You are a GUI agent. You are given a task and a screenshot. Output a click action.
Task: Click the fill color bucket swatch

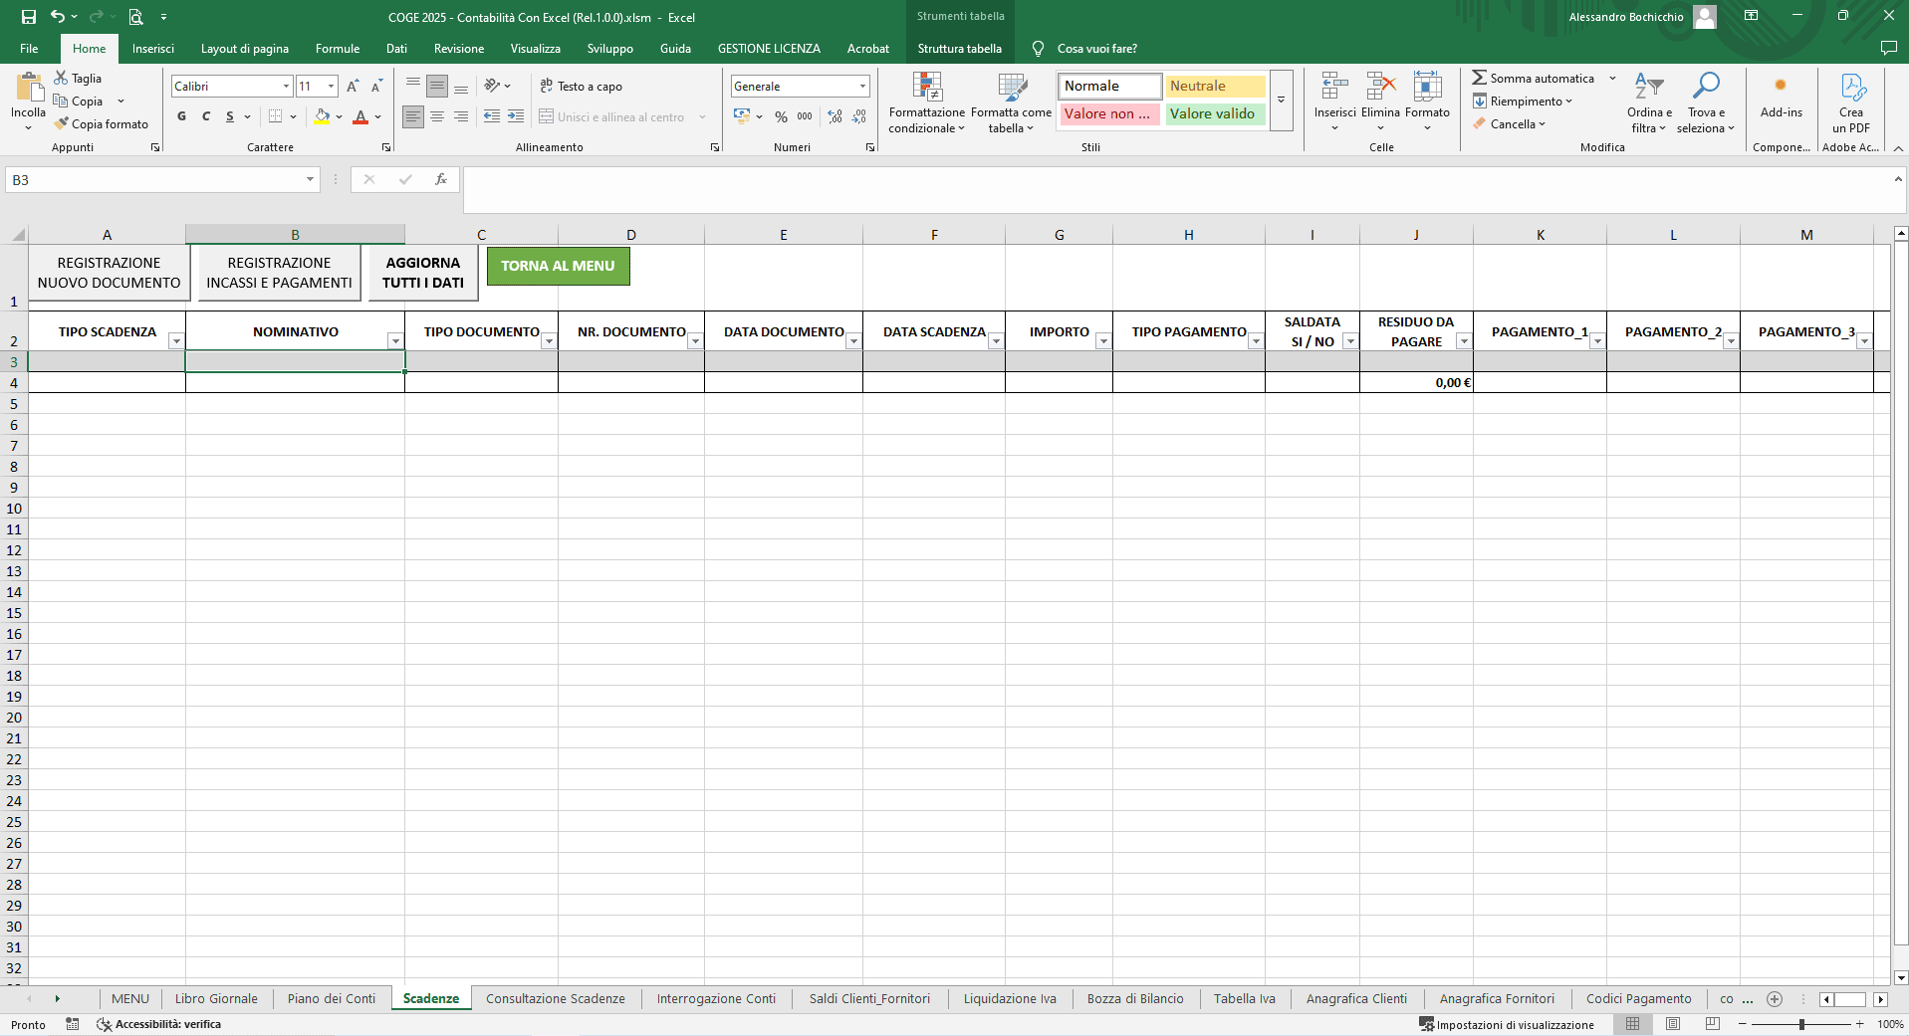[322, 116]
